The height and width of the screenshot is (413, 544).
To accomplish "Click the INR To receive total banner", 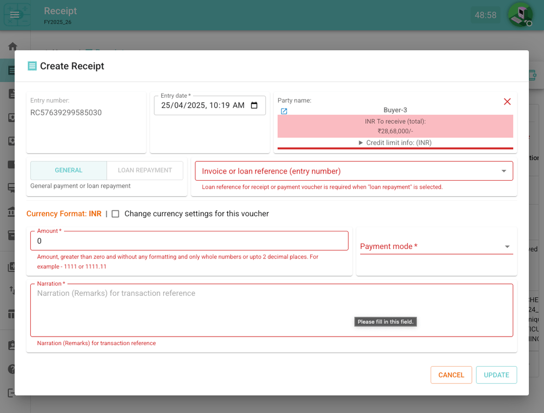I will [x=395, y=126].
